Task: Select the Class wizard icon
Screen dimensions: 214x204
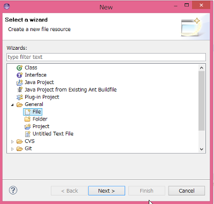Action: pos(20,68)
